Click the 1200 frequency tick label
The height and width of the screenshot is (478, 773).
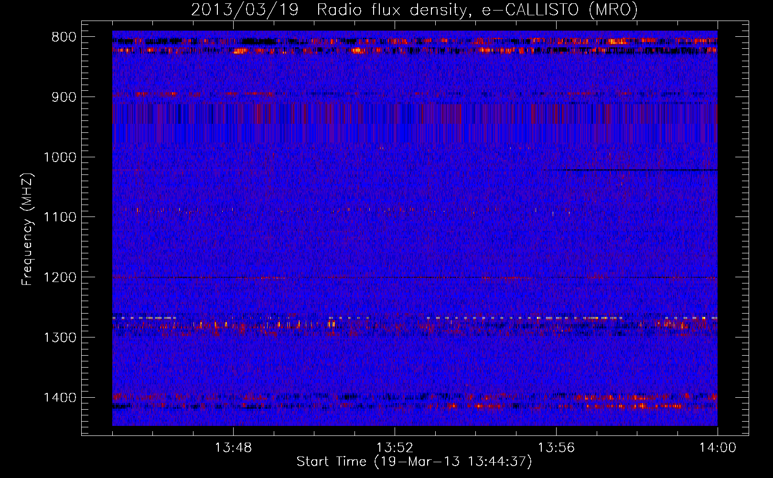point(60,278)
